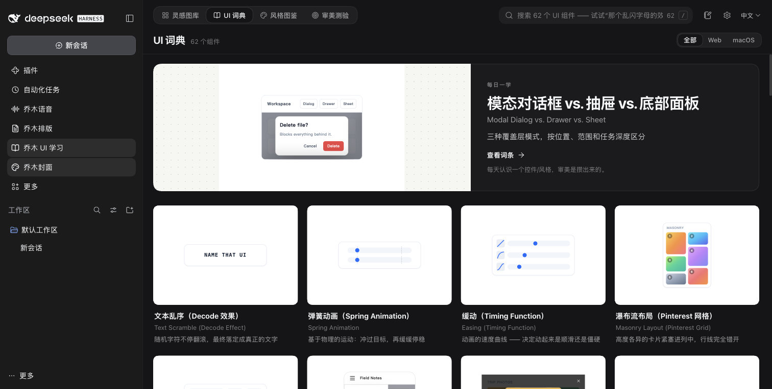The image size is (772, 389).
Task: Click 瀑布流布局（Pinterest 网格）title
Action: [x=665, y=316]
